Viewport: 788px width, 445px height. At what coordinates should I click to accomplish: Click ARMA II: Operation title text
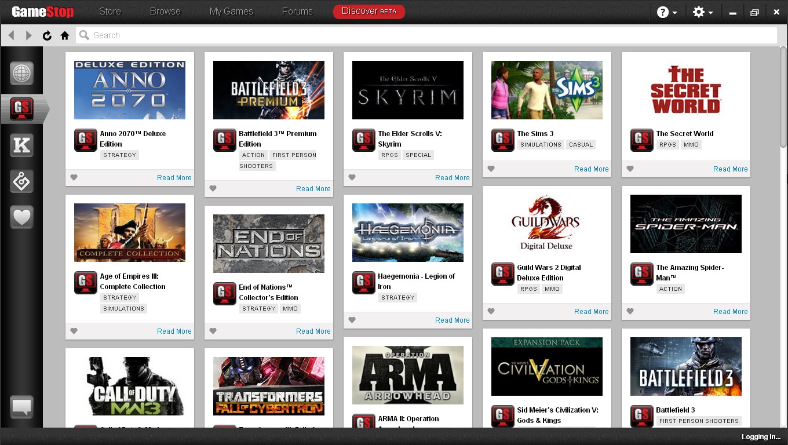(408, 418)
